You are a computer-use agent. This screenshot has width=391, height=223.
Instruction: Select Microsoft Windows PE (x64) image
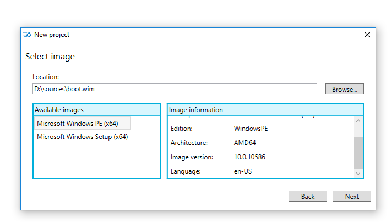pyautogui.click(x=77, y=124)
